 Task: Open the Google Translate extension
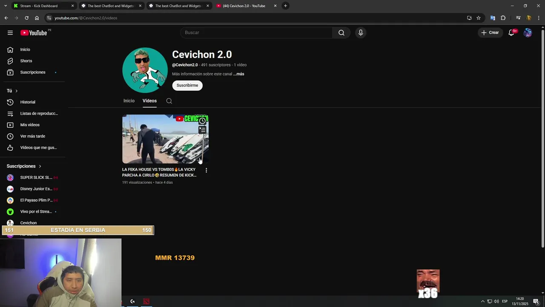(493, 18)
